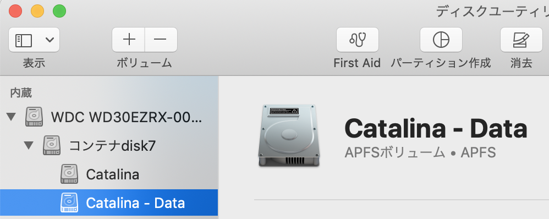Screen dimensions: 549x219
Task: Click the large Catalina - Data drive image
Action: (289, 136)
